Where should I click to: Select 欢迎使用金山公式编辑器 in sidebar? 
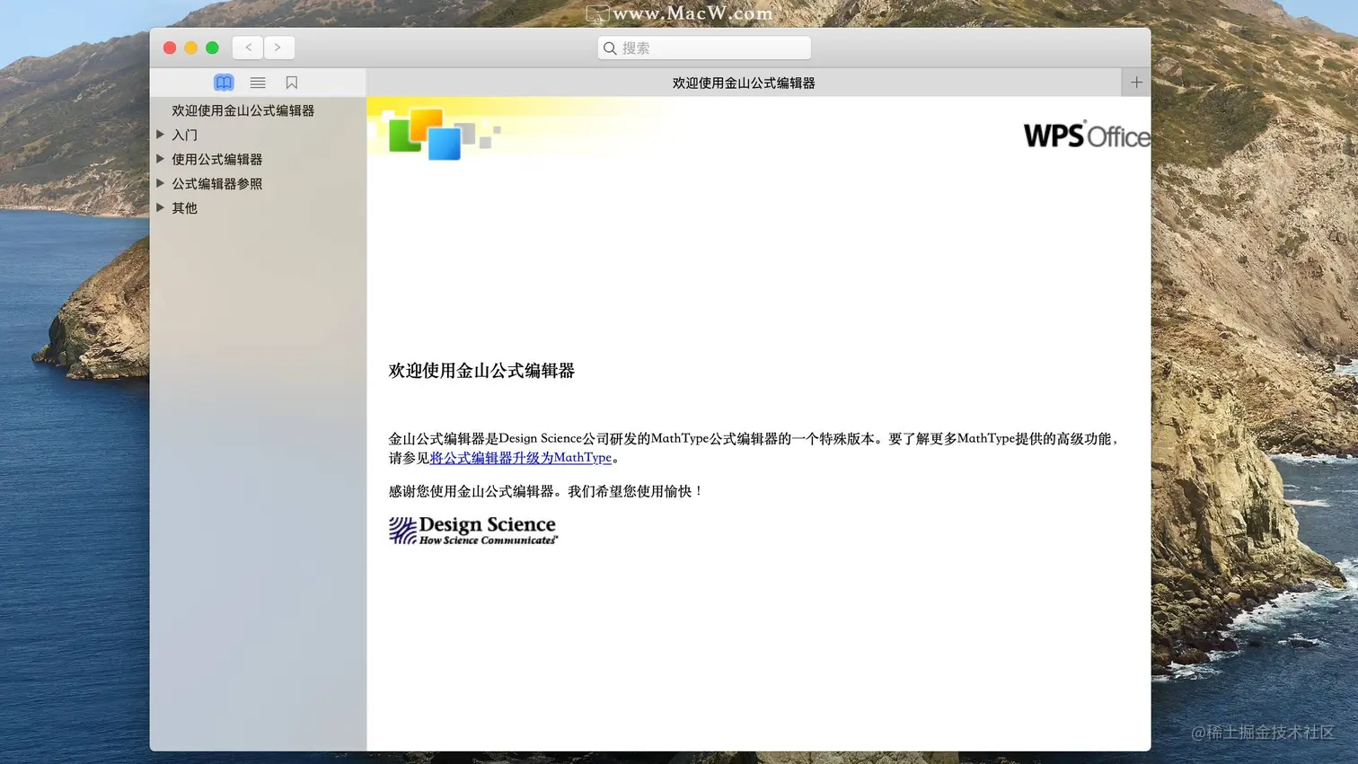(243, 110)
